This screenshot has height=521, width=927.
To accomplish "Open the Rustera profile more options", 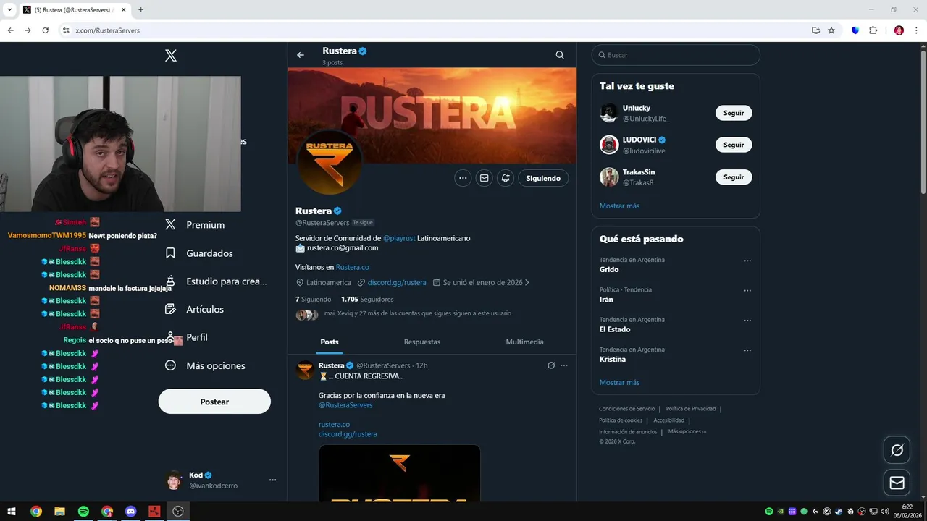I will point(463,178).
